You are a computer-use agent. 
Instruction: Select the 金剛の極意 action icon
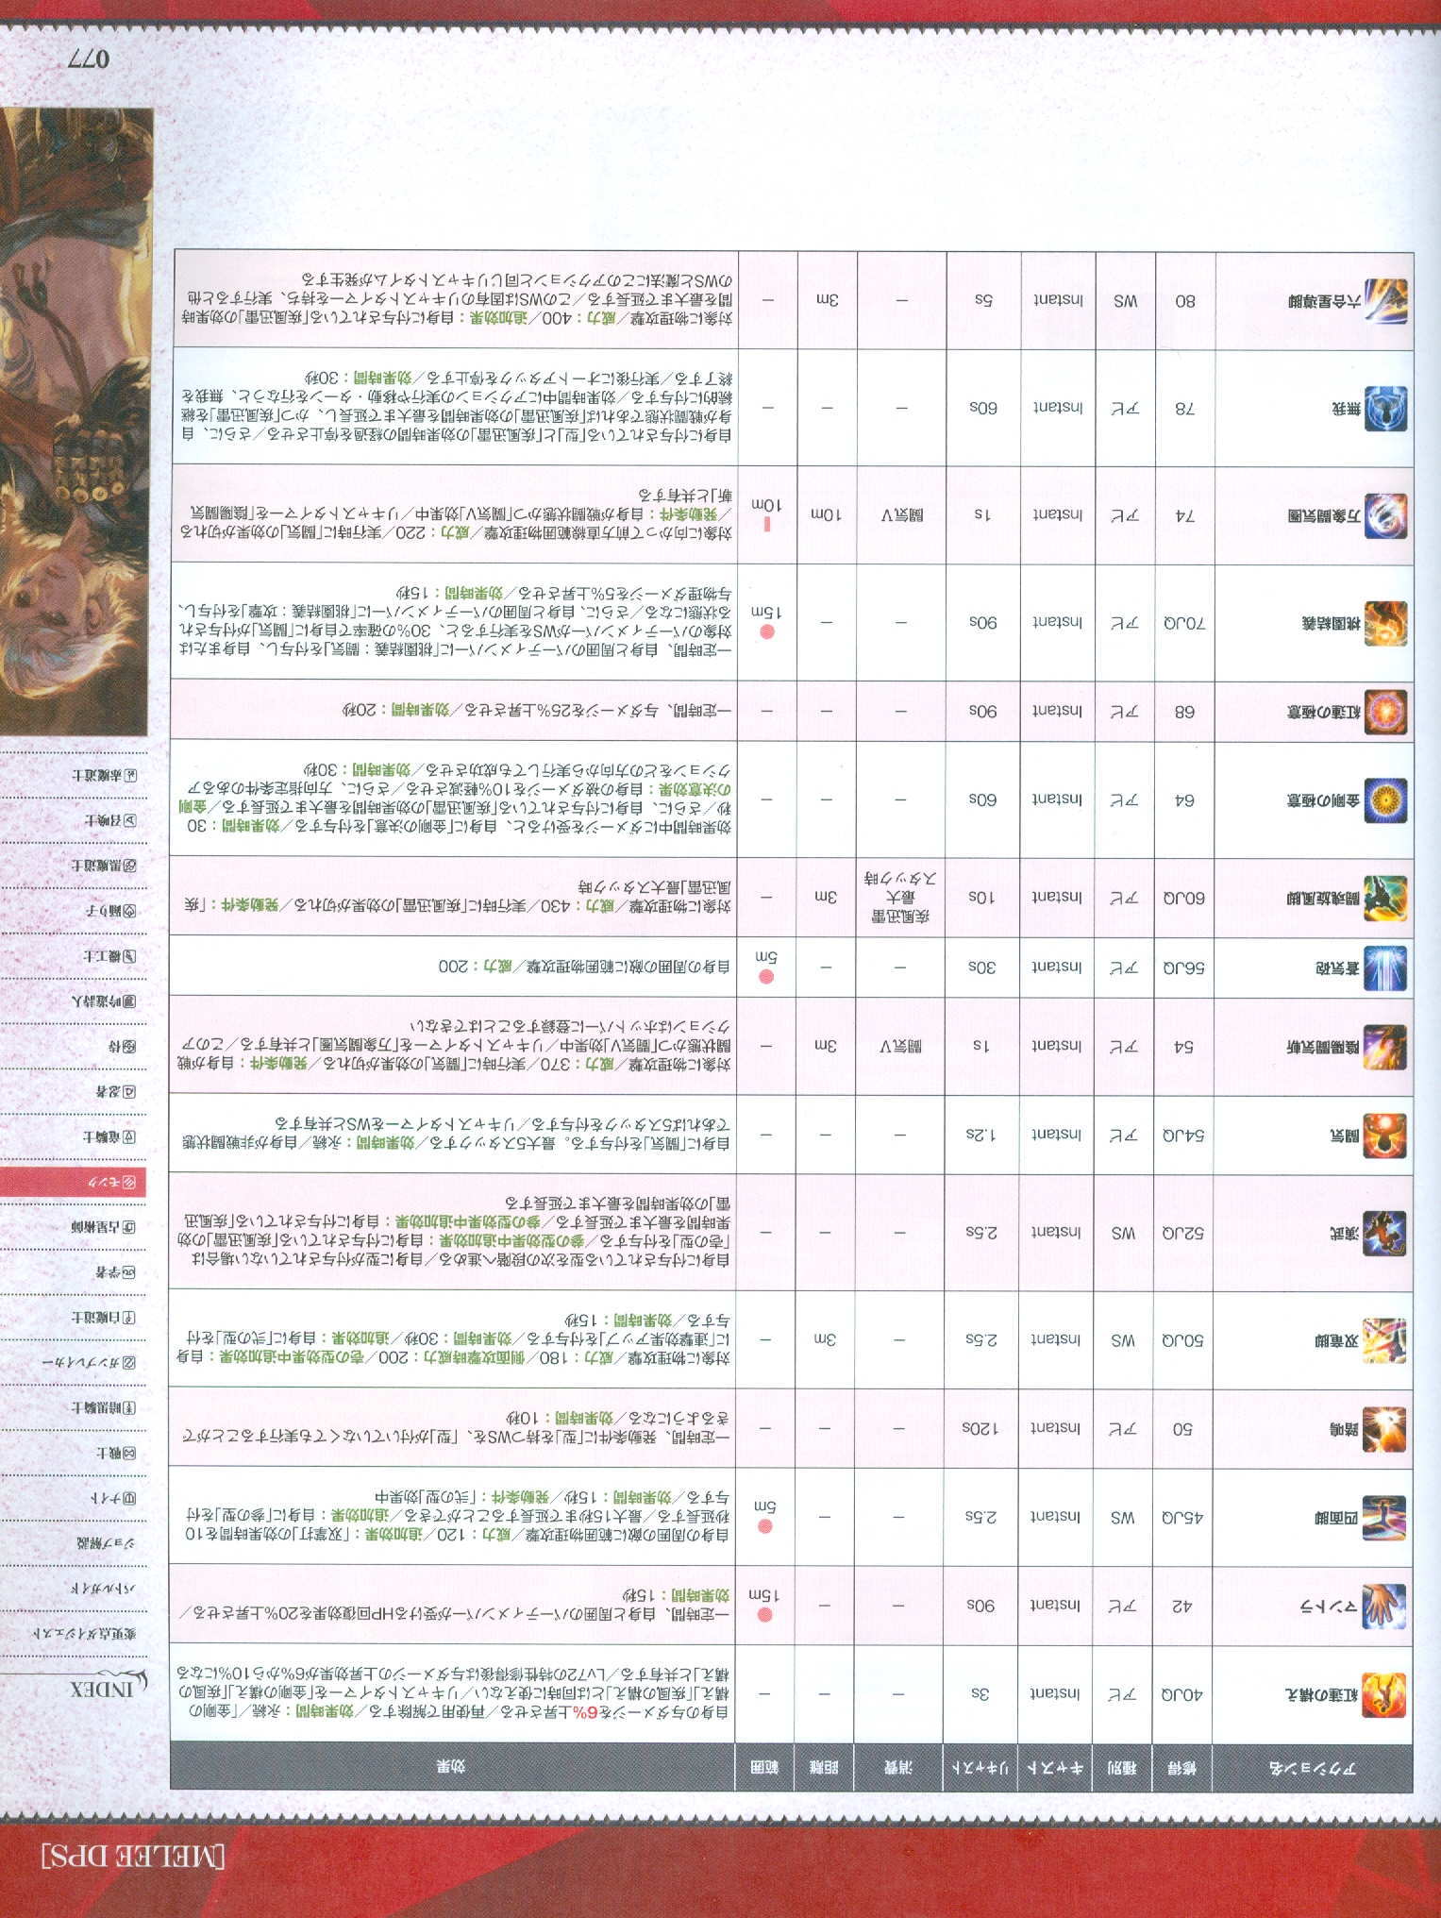coord(1384,800)
